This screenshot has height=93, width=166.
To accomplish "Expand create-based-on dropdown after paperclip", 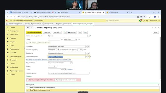I will [86, 32].
